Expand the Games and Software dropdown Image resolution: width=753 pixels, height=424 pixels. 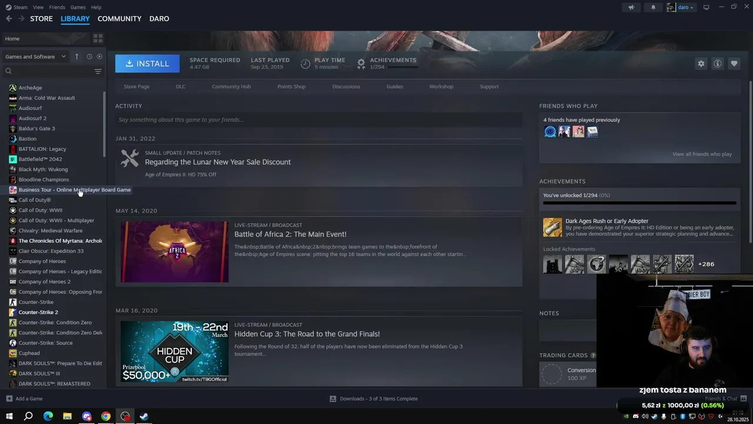35,57
